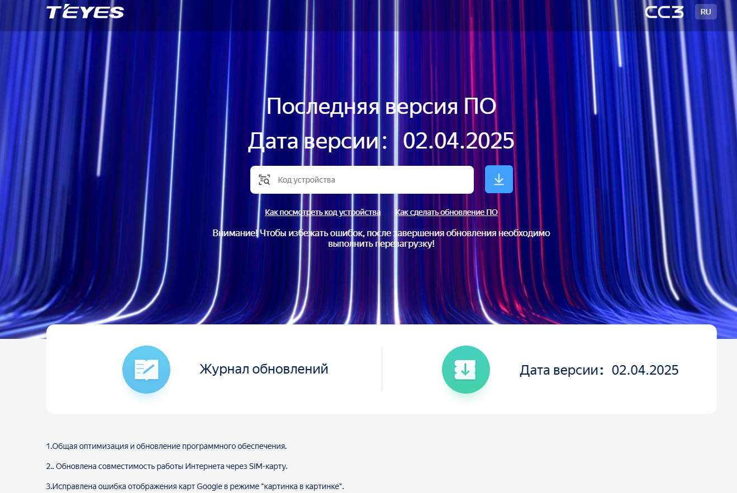Viewport: 737px width, 493px height.
Task: Click the 'Последняя версия ПО' heading
Action: pos(381,106)
